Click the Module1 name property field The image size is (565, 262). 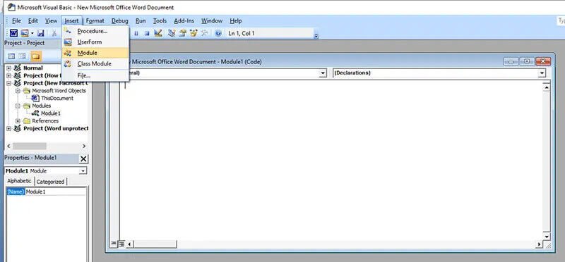tap(56, 192)
